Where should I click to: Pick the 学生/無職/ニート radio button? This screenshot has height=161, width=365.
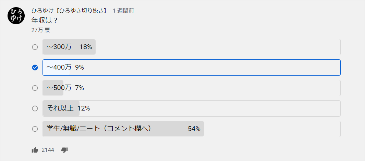[x=35, y=129]
